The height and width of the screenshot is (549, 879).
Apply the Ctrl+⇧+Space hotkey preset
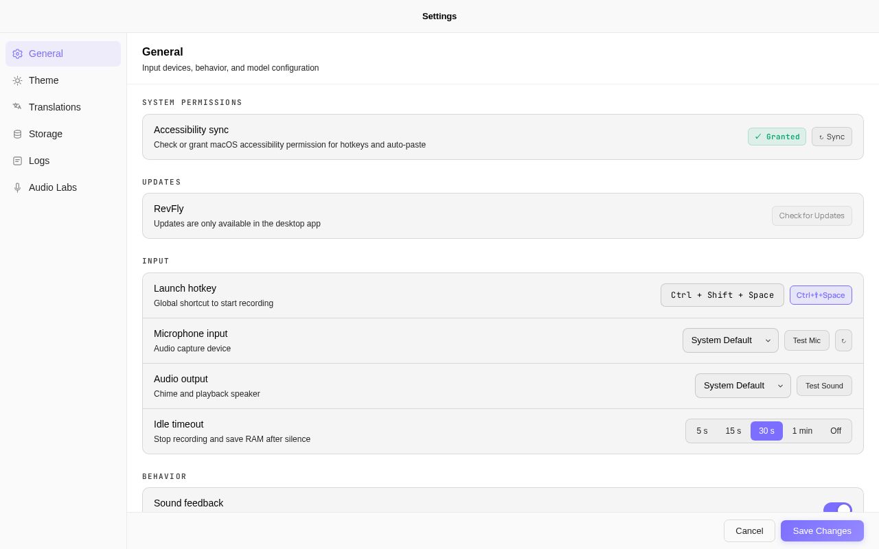point(821,295)
